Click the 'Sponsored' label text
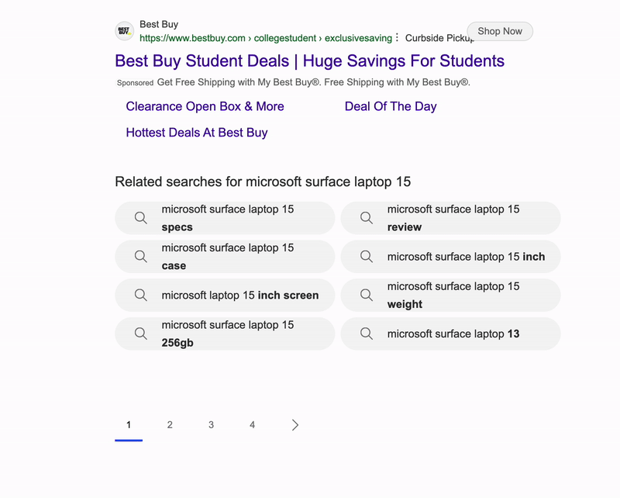 (x=135, y=82)
